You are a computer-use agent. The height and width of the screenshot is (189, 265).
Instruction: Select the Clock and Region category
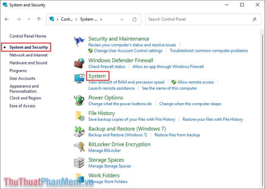25,98
